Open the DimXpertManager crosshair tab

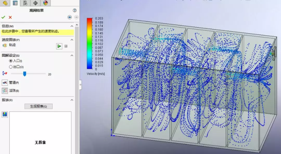click(35, 3)
